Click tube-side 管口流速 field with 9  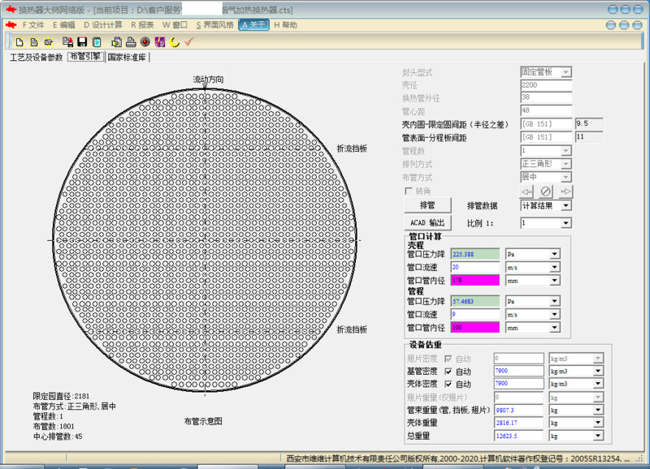475,314
